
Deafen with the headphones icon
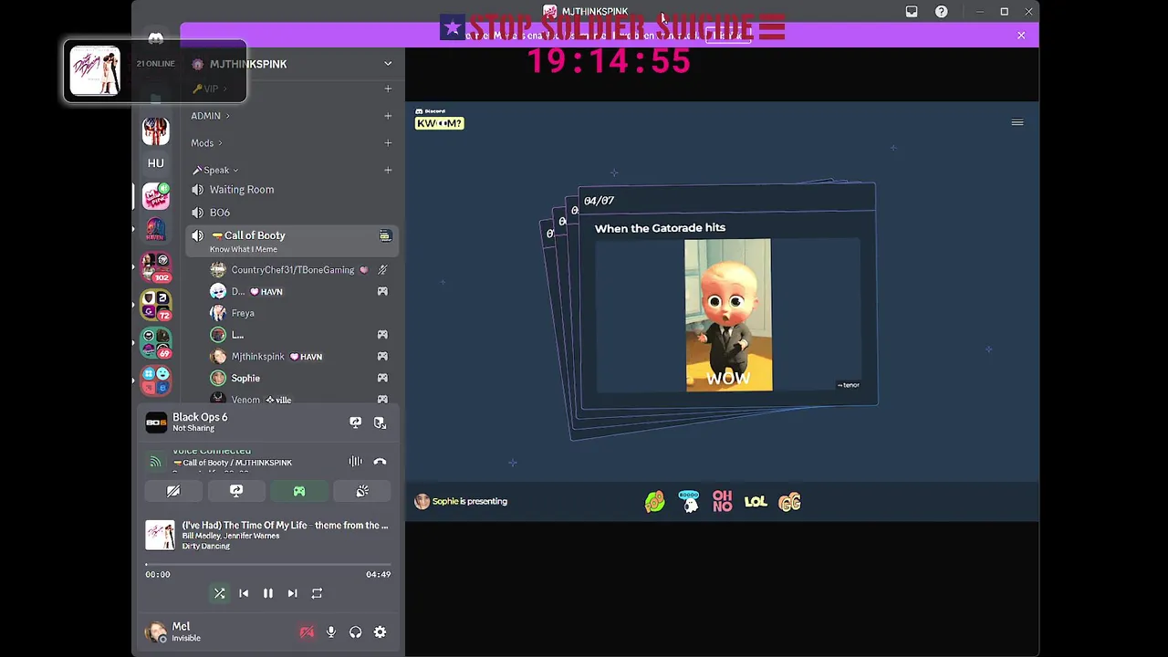[356, 631]
